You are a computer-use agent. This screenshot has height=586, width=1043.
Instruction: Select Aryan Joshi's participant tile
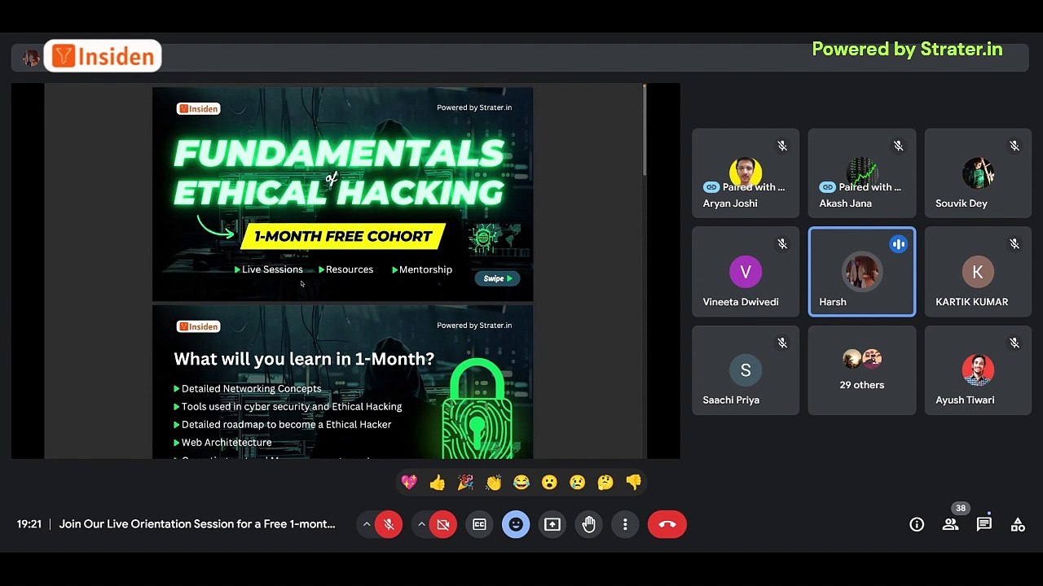point(746,173)
